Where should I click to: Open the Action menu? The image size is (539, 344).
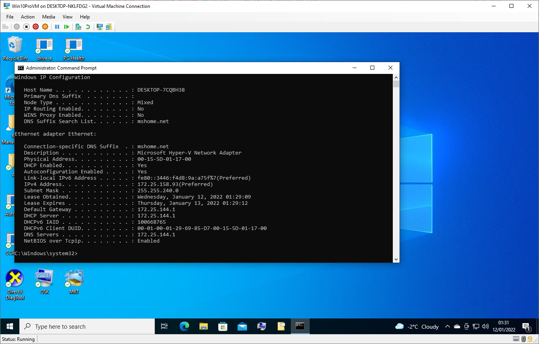point(28,17)
